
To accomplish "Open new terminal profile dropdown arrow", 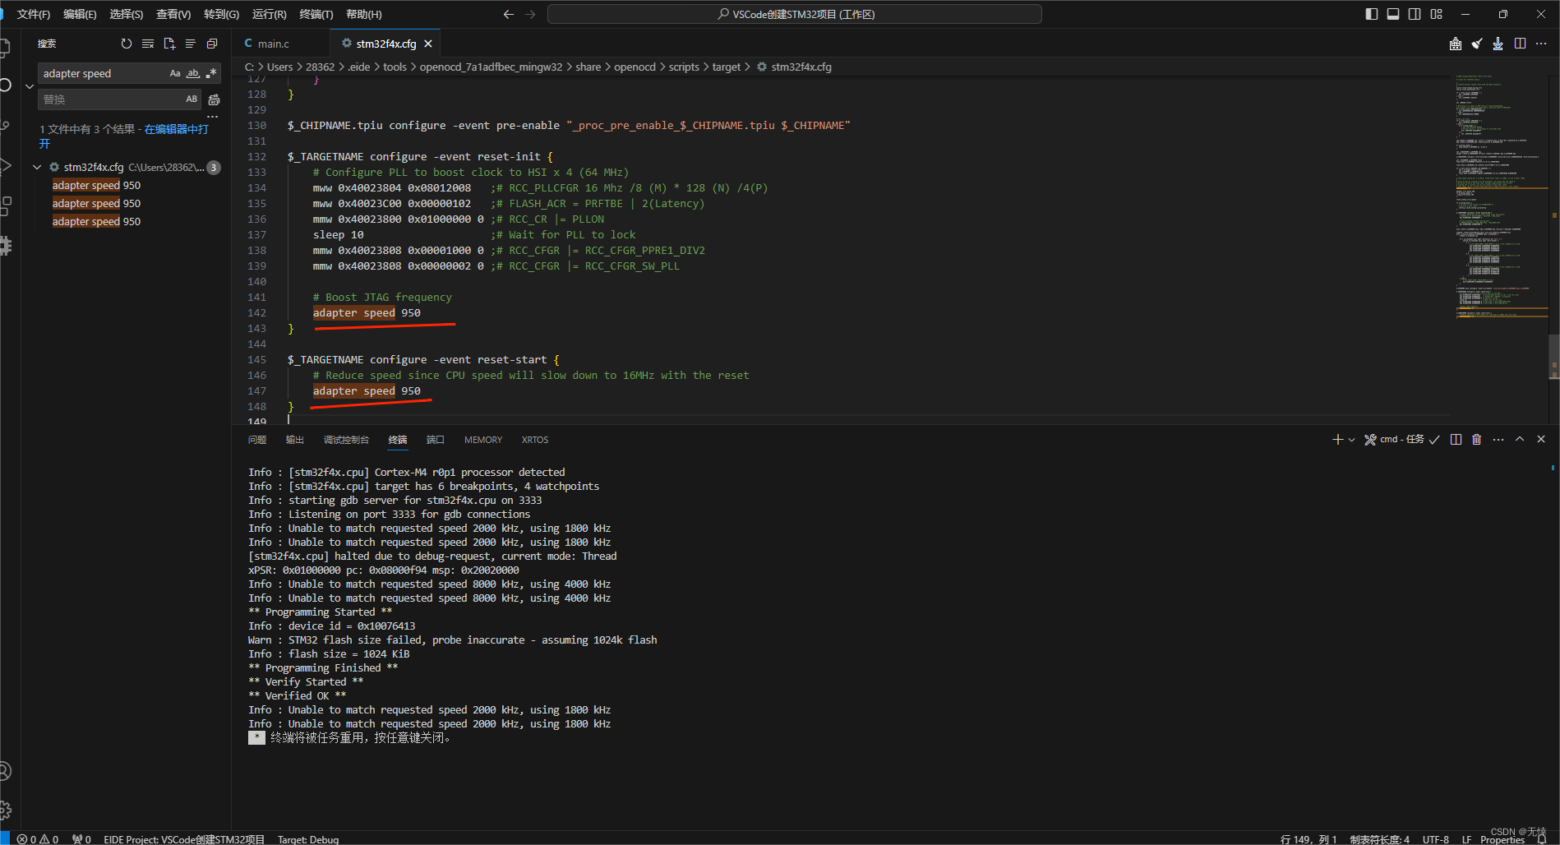I will pos(1351,440).
